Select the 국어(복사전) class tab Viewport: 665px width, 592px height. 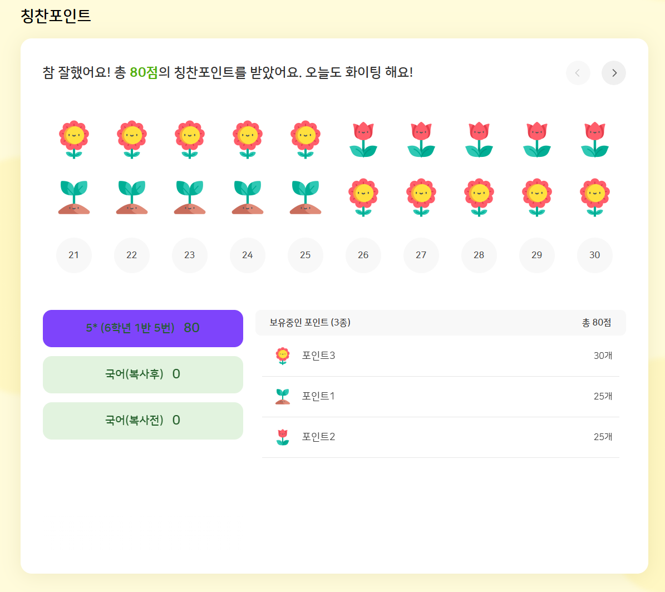(x=143, y=421)
